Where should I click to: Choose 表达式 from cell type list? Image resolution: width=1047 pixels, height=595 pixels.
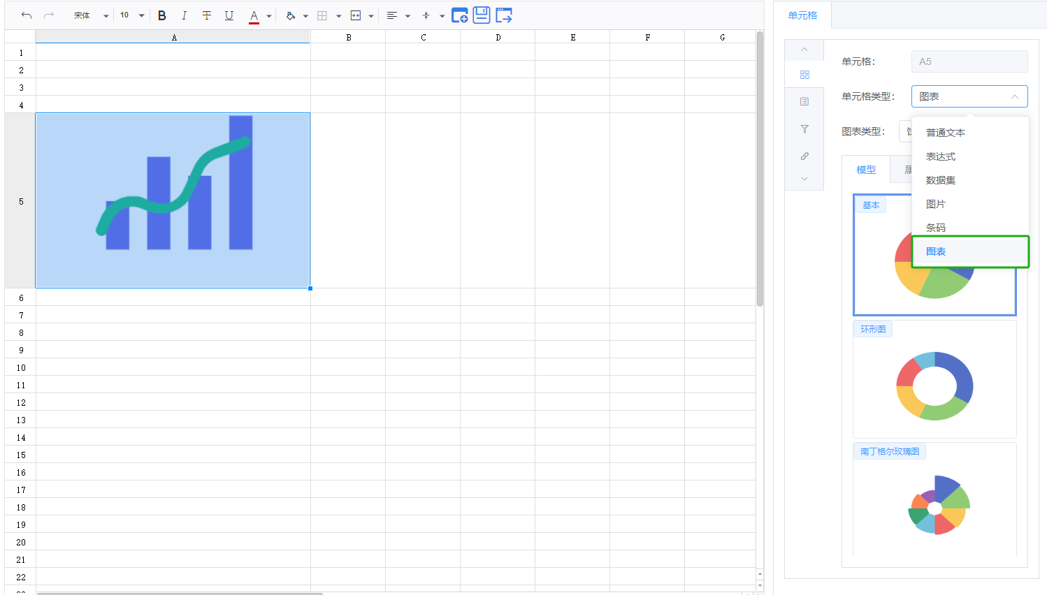coord(970,156)
